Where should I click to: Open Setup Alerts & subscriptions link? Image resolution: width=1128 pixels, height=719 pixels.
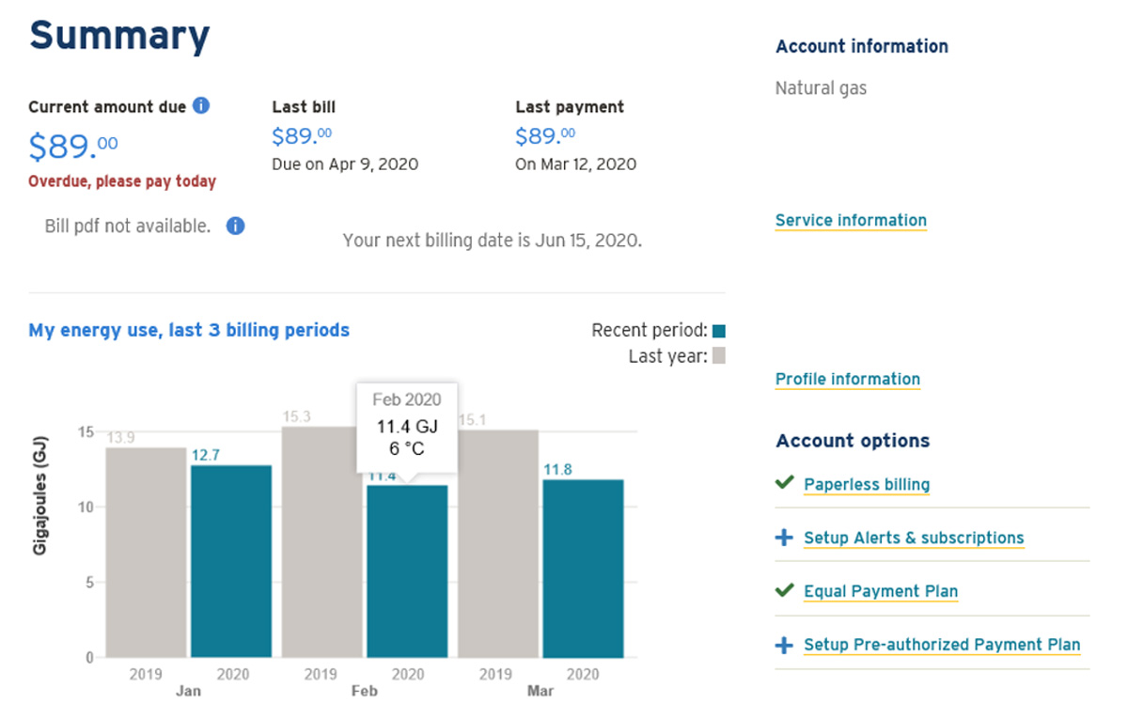(x=914, y=539)
